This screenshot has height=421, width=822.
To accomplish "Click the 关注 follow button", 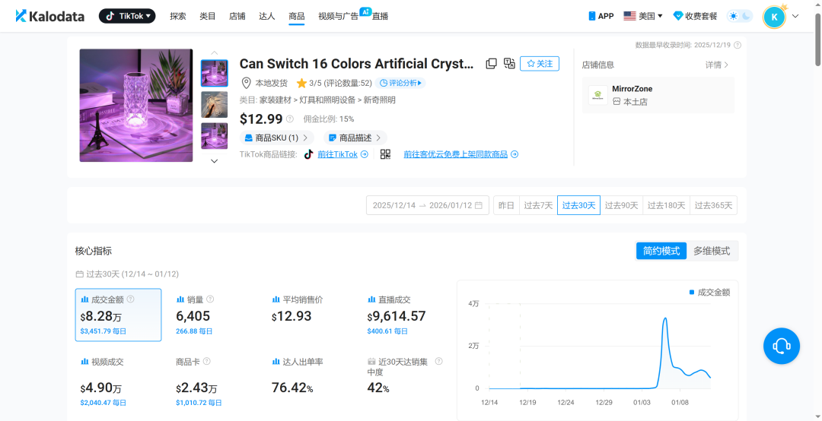I will [540, 63].
